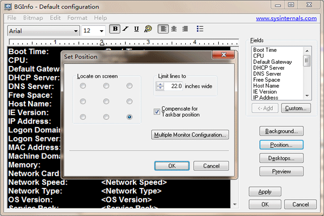Screen dimensions: 324x216
Task: Toggle bulleted list icon
Action: 200,29
